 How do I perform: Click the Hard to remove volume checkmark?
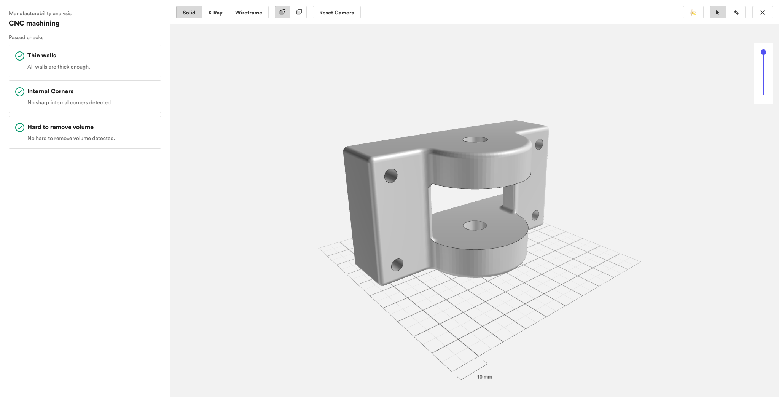[20, 128]
